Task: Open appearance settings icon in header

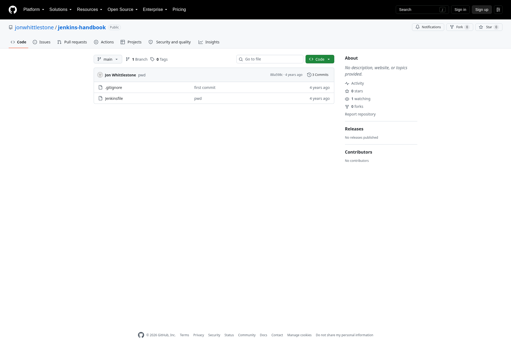Action: (x=498, y=10)
